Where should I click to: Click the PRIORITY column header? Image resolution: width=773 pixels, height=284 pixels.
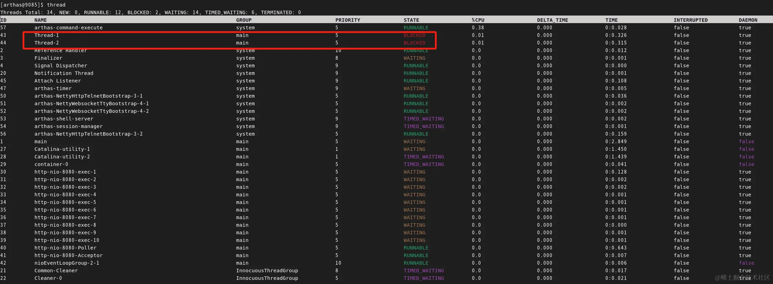[348, 20]
